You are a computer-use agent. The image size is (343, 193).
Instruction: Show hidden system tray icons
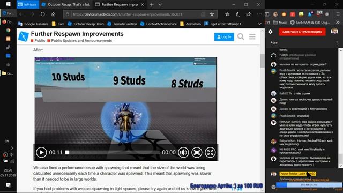pyautogui.click(x=12, y=148)
